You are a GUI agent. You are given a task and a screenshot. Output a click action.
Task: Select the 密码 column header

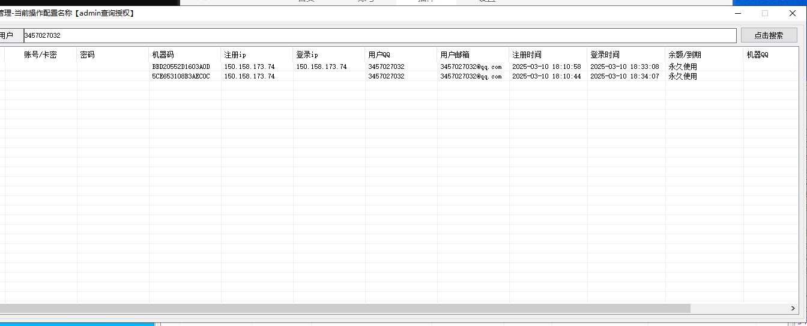(112, 55)
